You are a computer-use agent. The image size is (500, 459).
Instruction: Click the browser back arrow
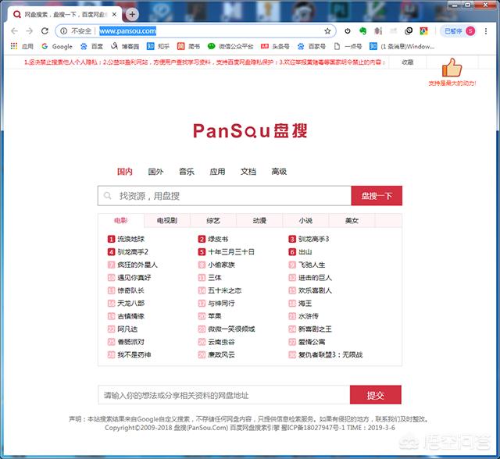pos(14,31)
